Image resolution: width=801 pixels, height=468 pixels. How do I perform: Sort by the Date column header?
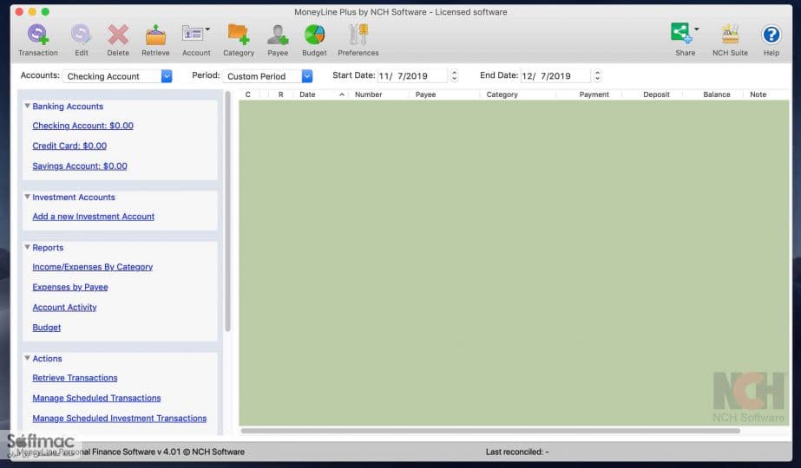point(321,94)
